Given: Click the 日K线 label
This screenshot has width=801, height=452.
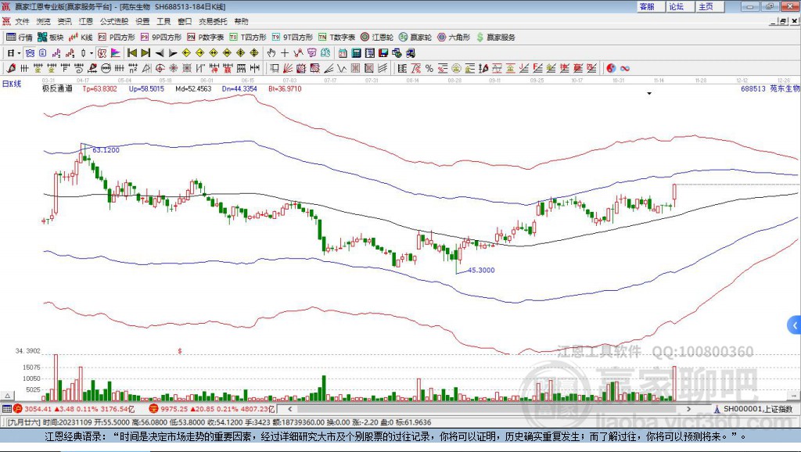Looking at the screenshot, I should pos(12,84).
